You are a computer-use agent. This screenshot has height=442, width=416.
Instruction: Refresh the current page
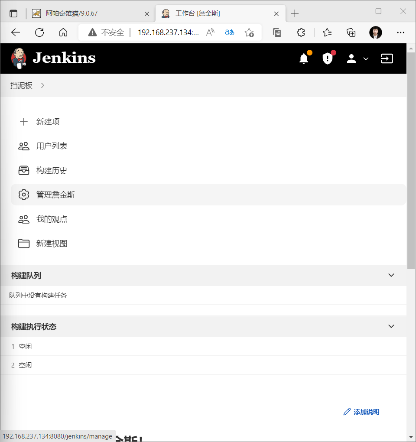point(39,32)
